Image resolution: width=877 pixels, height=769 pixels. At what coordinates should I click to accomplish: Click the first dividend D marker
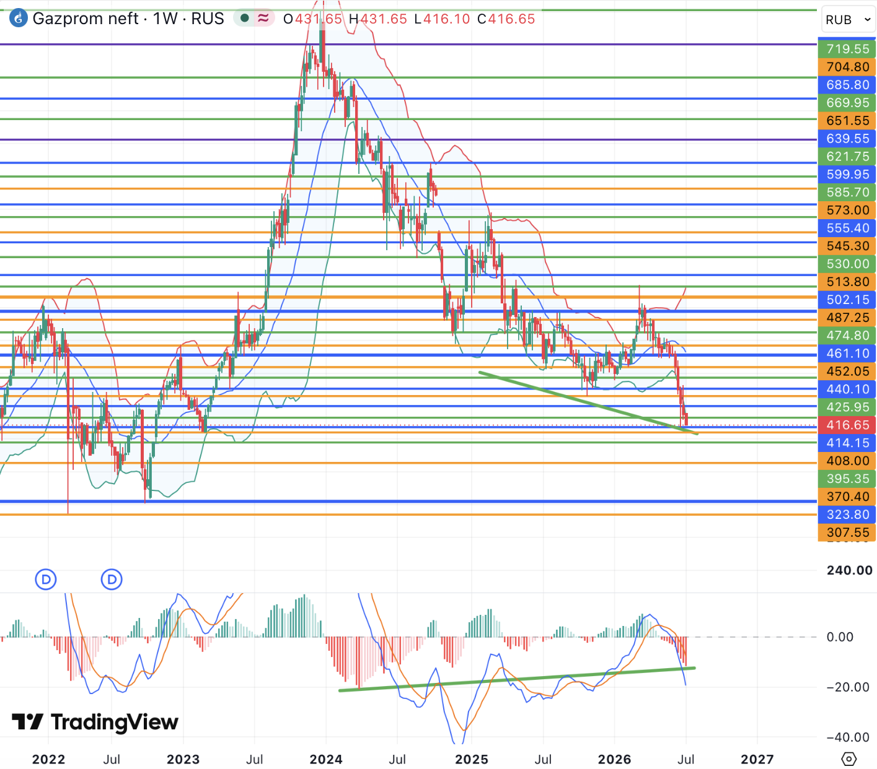point(46,580)
